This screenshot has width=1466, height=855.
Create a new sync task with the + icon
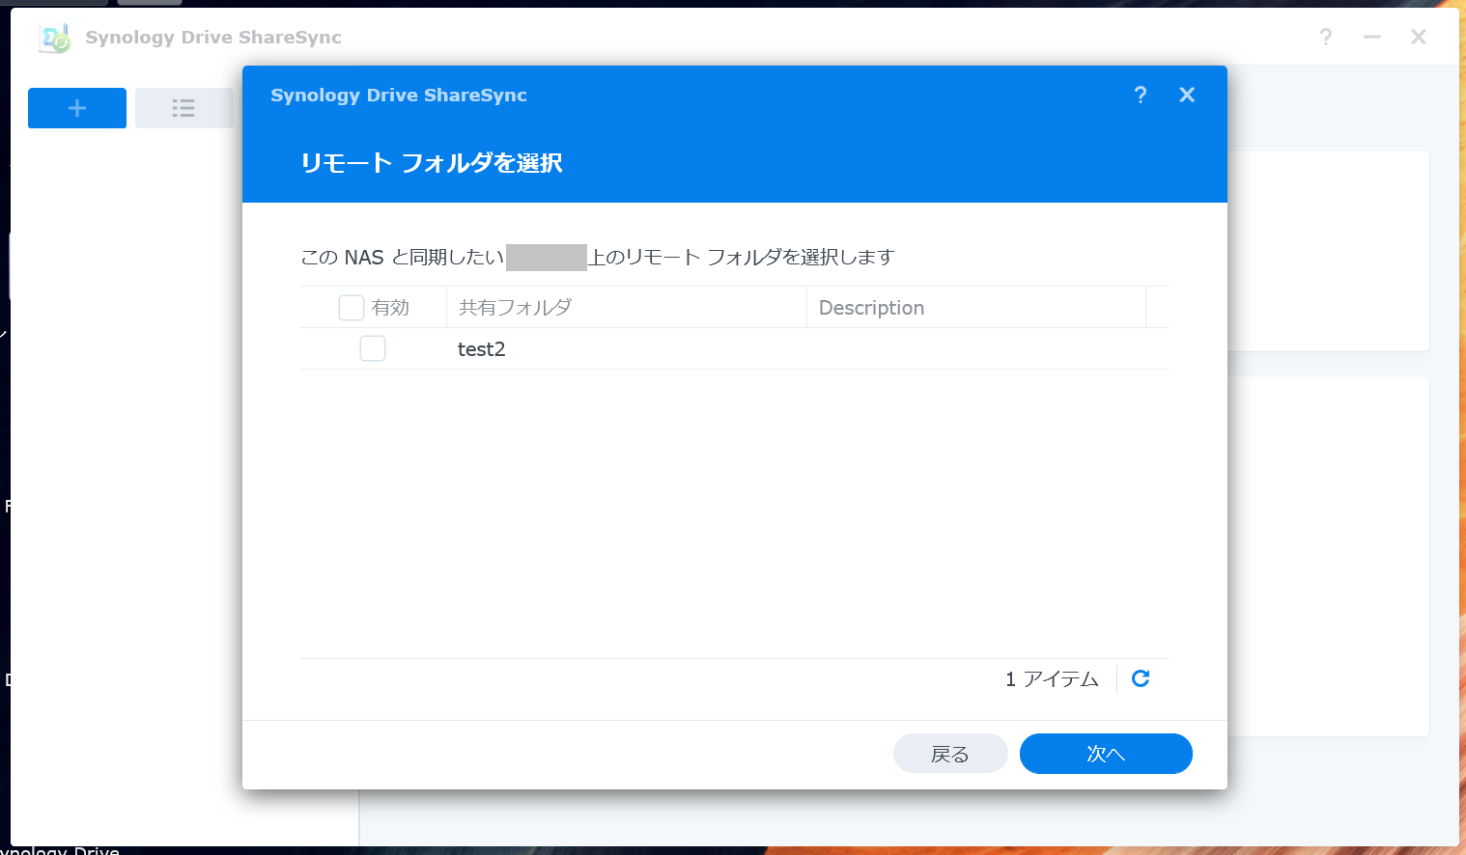pos(76,108)
